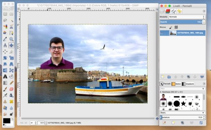The height and width of the screenshot is (130, 211).
Task: Select the highlighted Move tool
Action: (x=11, y=46)
